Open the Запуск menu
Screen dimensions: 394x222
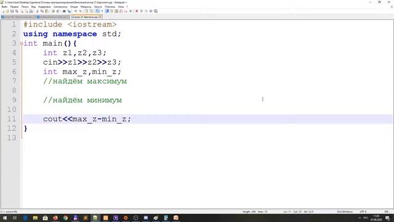coord(98,7)
